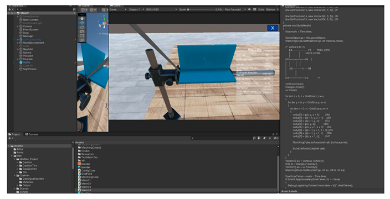Click the scene orientation gizmo
390x199 pixels.
click(104, 23)
